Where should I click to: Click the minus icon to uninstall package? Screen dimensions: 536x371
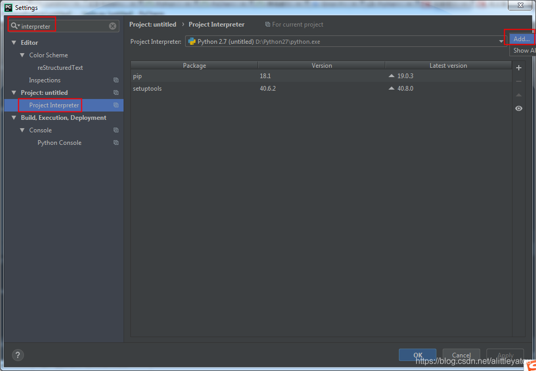coord(519,81)
